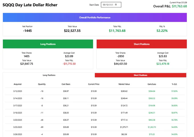Viewport: 194px width, 137px height.
Task: Click the 57.83% gain percentage cell
Action: click(x=174, y=91)
